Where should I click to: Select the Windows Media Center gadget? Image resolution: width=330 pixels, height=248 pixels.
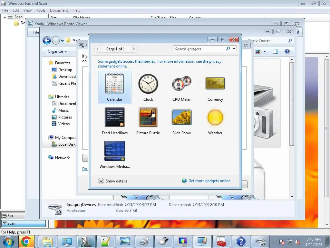pos(114,155)
